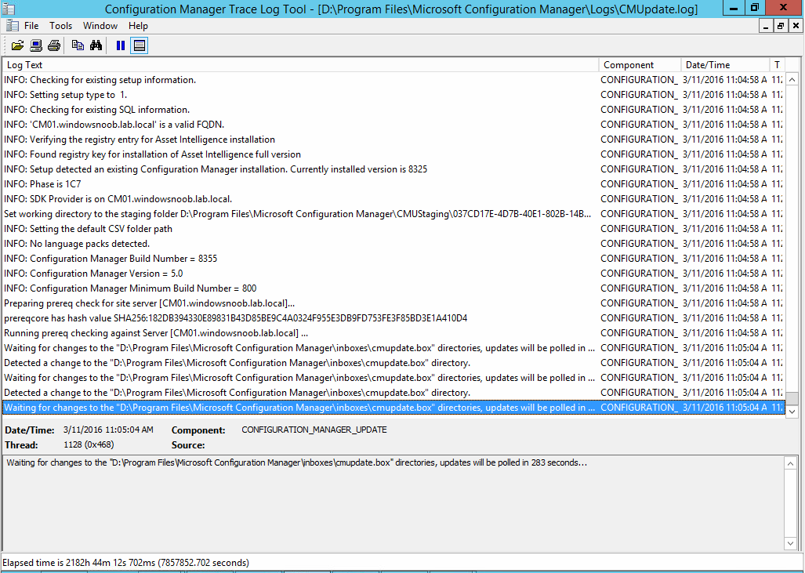Sort by the Log Text column header
This screenshot has width=805, height=573.
click(300, 65)
